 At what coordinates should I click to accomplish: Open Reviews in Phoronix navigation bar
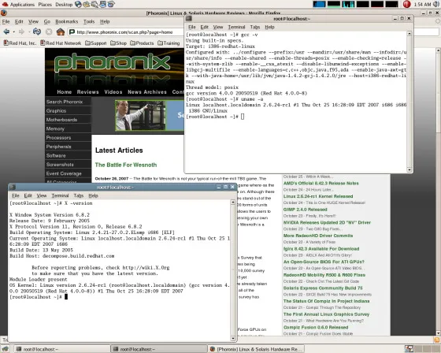coord(87,92)
